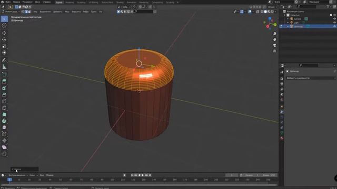
Task: Enable vertex select mode
Action: click(23, 12)
